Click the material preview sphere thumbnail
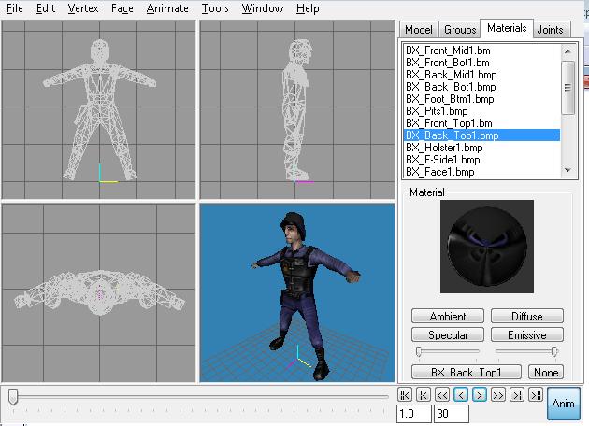Screen dimensions: 589x426 [487, 247]
